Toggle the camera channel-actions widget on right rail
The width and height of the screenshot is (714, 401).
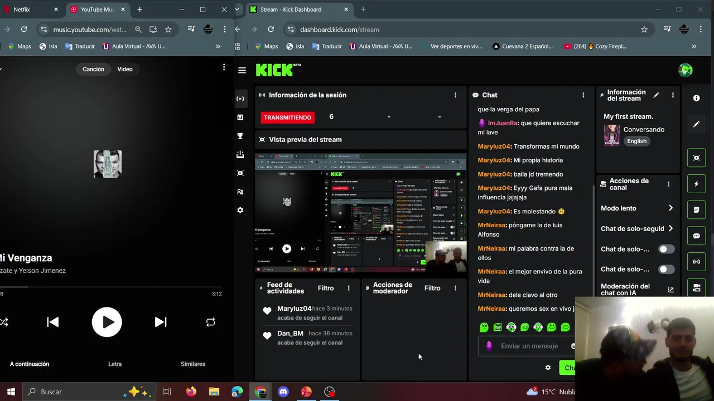(696, 288)
